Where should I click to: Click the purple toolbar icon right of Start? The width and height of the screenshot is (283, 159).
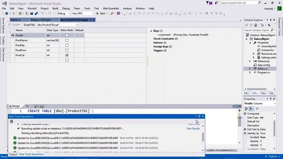click(x=119, y=14)
